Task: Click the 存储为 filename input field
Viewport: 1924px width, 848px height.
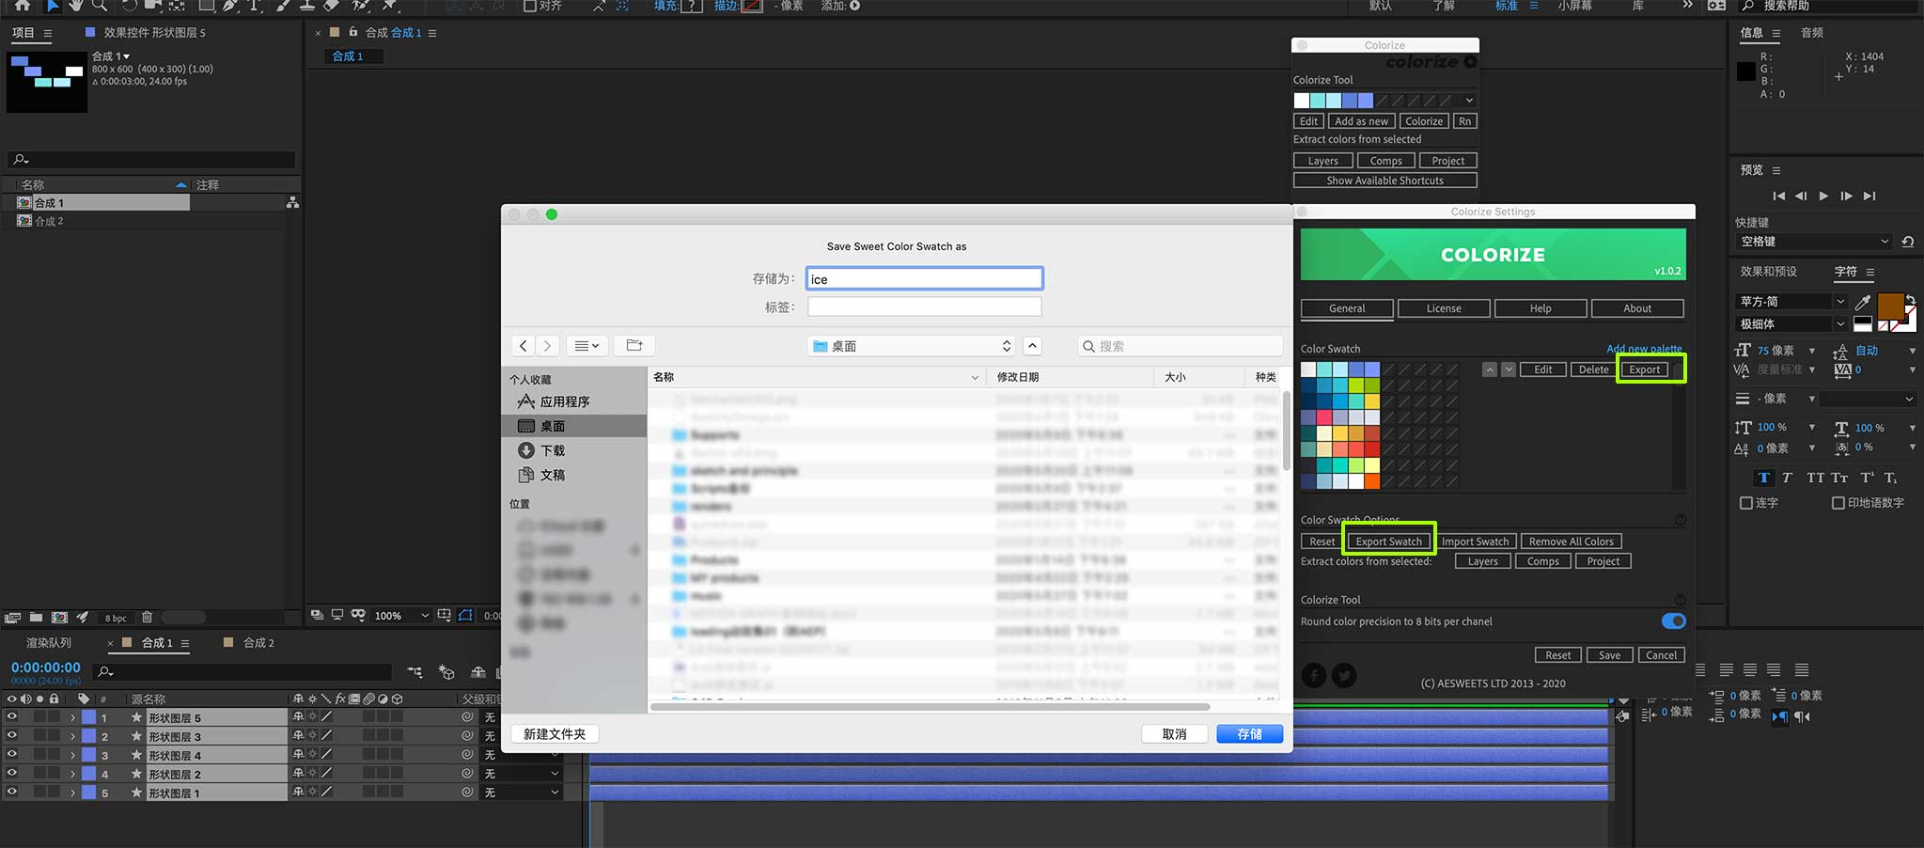Action: 925,279
